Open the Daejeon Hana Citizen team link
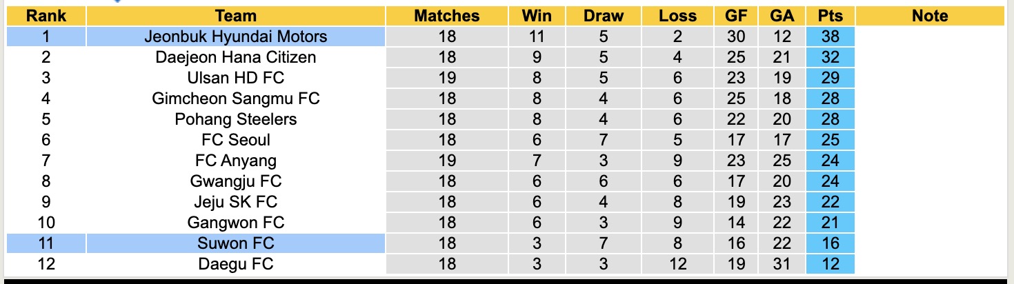 pyautogui.click(x=236, y=57)
